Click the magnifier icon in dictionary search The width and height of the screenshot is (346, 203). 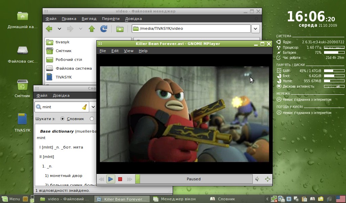pyautogui.click(x=39, y=107)
